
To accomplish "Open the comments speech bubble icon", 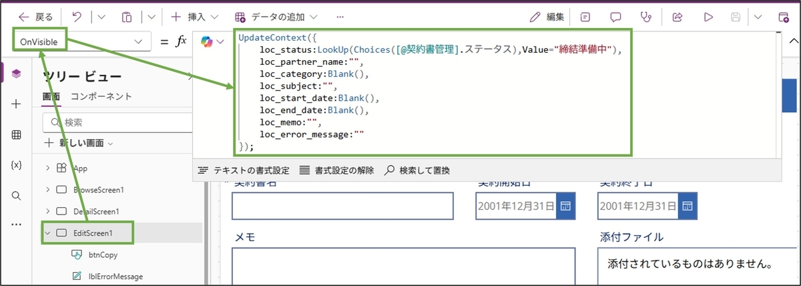I will 616,17.
